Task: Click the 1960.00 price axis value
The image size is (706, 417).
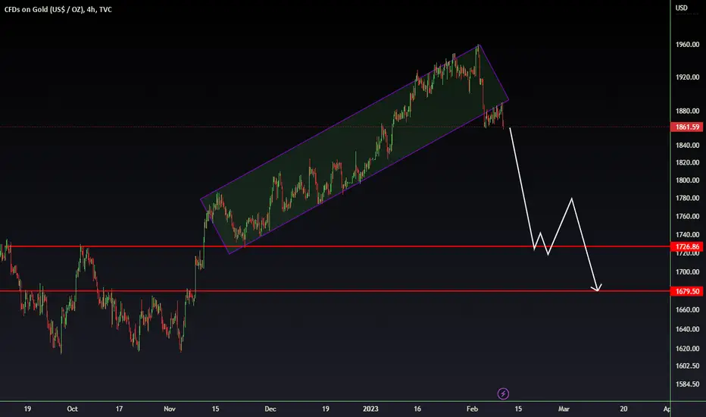Action: (x=687, y=45)
